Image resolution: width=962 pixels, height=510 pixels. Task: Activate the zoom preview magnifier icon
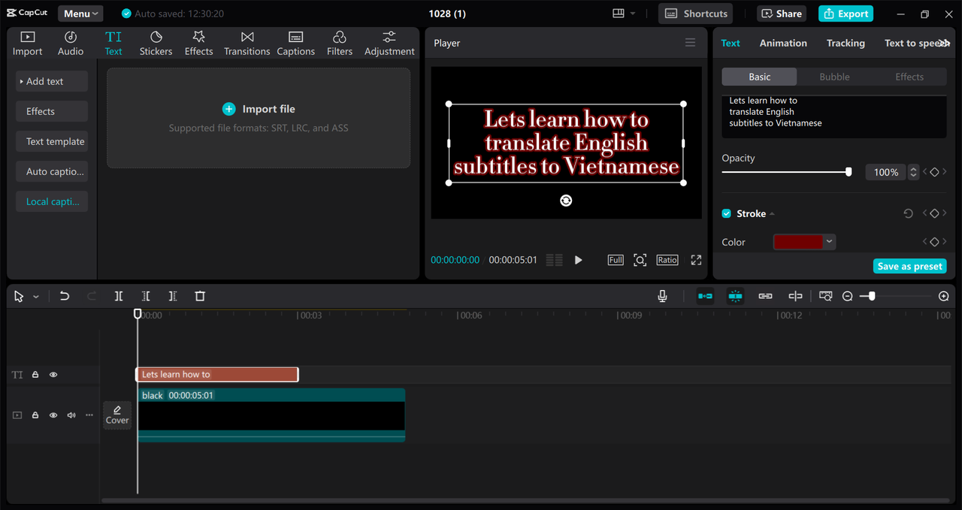(x=640, y=260)
